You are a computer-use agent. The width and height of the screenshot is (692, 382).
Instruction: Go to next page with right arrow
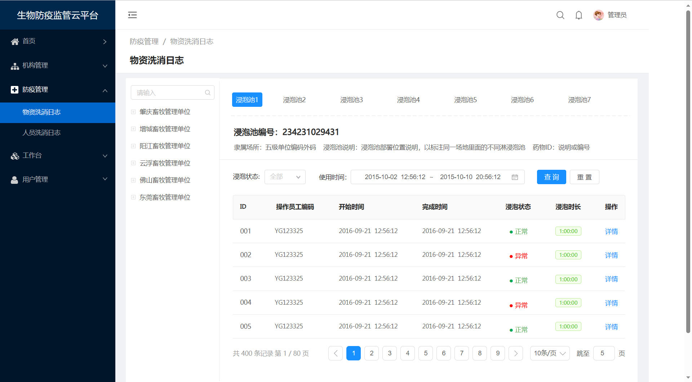click(516, 353)
